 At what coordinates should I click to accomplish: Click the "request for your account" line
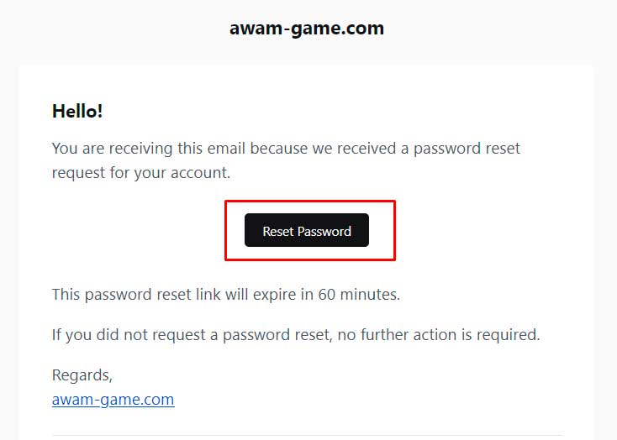coord(140,173)
